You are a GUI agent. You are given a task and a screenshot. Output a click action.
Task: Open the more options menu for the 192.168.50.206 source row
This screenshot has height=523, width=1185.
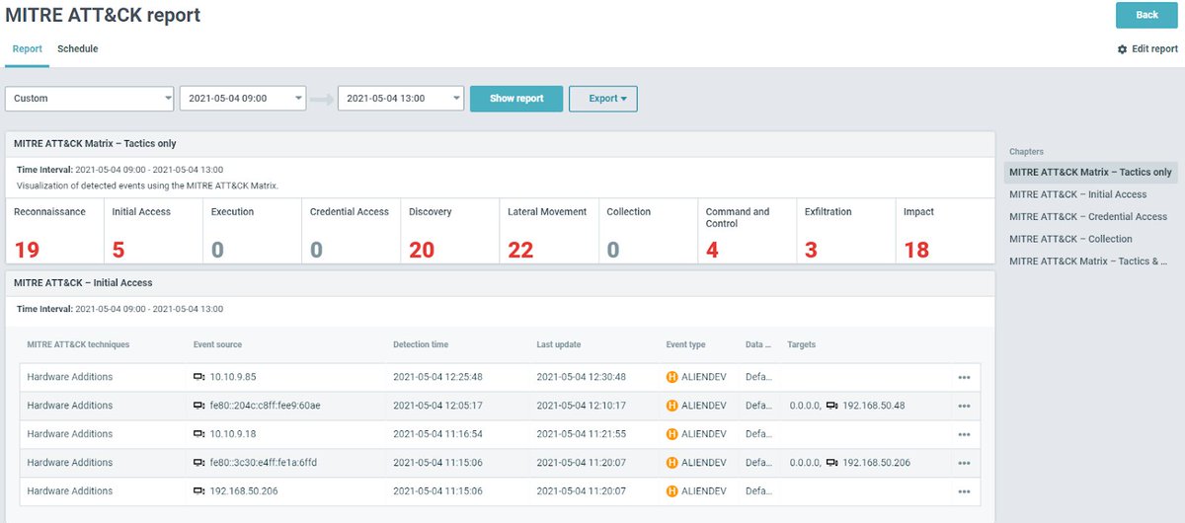pos(964,491)
